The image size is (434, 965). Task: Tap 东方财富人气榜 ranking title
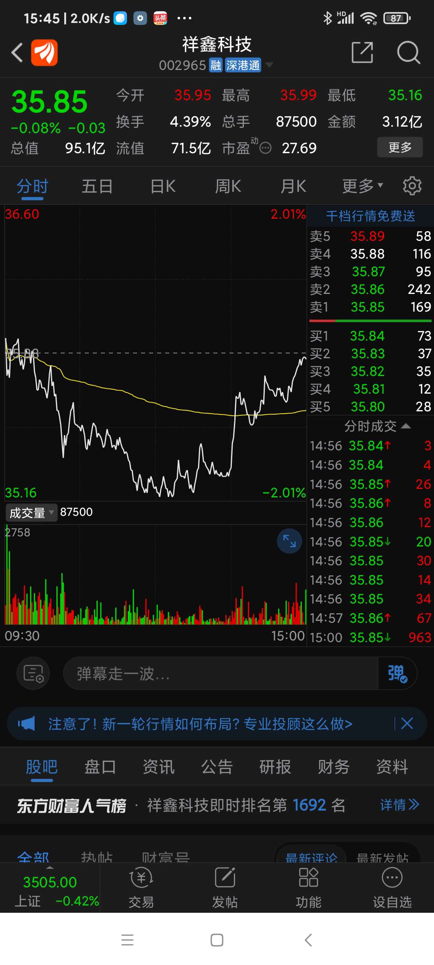coord(72,805)
